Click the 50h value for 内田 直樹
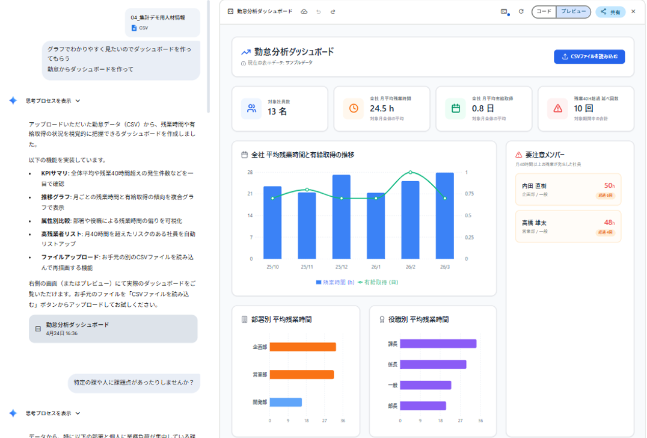Screen dimensions: 647x438 click(610, 186)
